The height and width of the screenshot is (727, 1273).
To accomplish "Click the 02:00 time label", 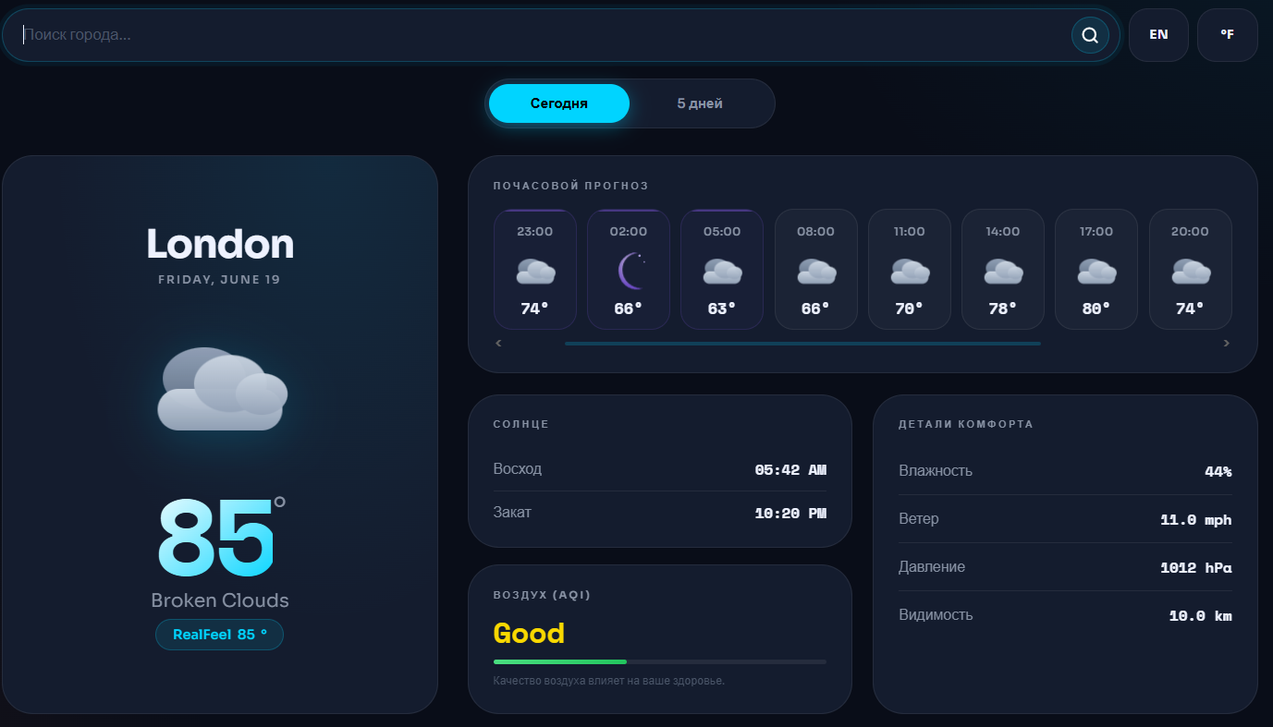I will 629,232.
